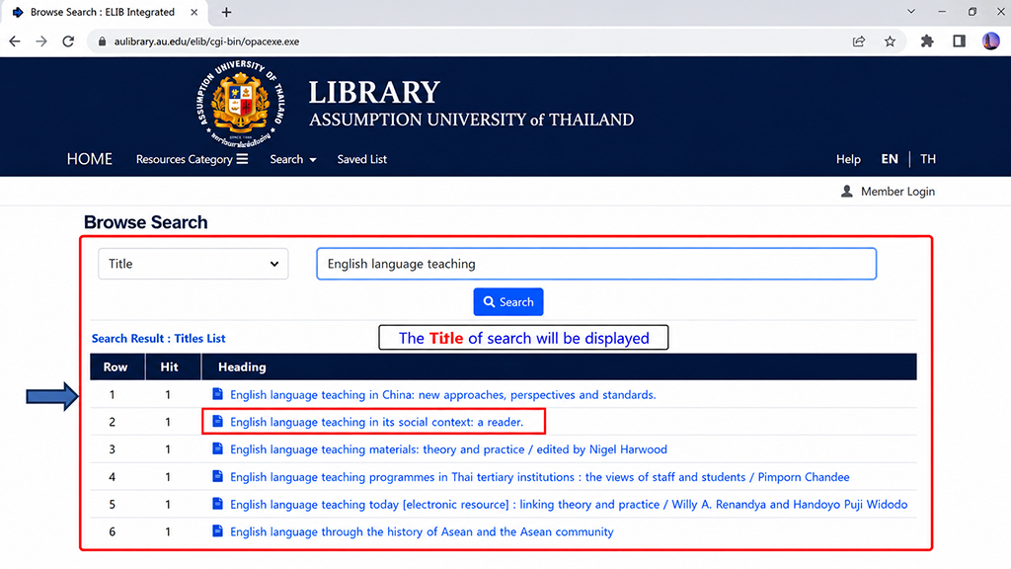1011x569 pixels.
Task: Click the row number 3 cell
Action: pyautogui.click(x=113, y=449)
